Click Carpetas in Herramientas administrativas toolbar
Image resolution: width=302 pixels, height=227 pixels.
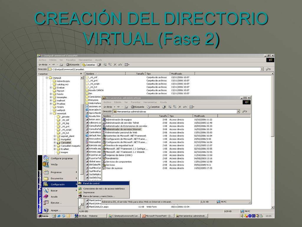pyautogui.click(x=153, y=107)
